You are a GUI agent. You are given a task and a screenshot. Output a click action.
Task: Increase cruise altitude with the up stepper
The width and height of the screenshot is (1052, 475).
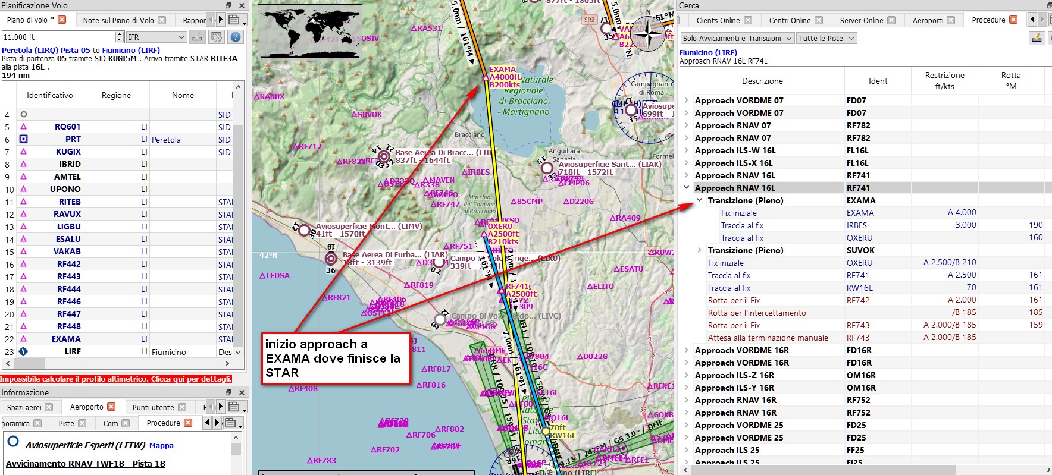click(120, 34)
